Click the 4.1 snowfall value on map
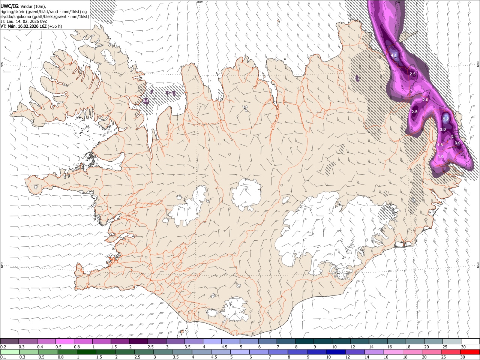 pyautogui.click(x=394, y=55)
